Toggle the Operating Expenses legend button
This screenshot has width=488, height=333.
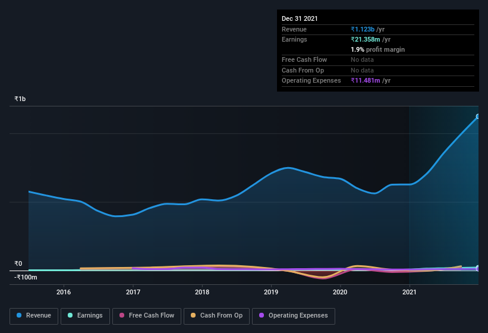pyautogui.click(x=293, y=316)
